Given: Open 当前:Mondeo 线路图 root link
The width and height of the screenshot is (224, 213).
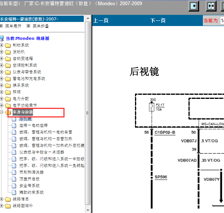Looking at the screenshot, I should click(27, 38).
